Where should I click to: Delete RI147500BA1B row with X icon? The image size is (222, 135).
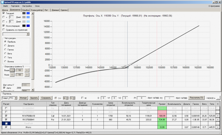click(218, 116)
